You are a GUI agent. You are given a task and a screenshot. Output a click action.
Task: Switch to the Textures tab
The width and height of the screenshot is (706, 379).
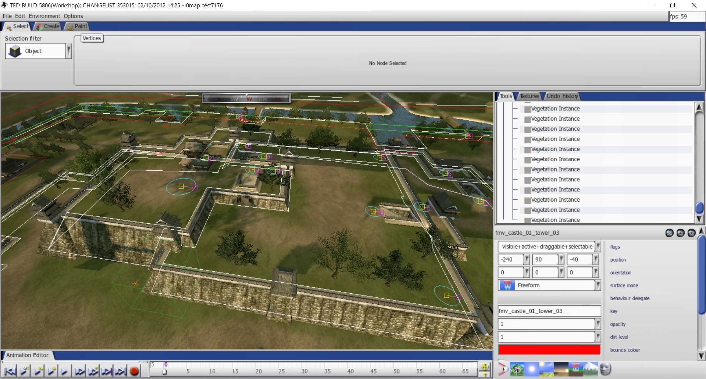529,96
